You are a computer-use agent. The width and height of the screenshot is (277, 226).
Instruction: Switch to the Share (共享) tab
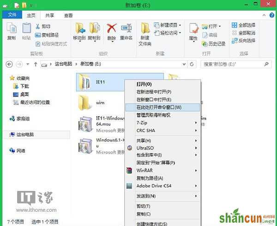(50, 16)
